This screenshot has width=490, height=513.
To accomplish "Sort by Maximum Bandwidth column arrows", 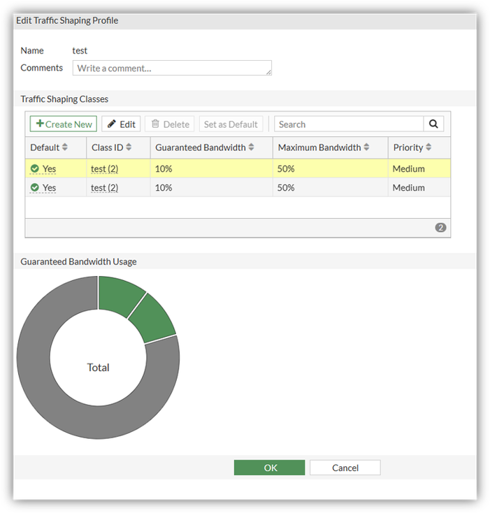I will tap(366, 147).
